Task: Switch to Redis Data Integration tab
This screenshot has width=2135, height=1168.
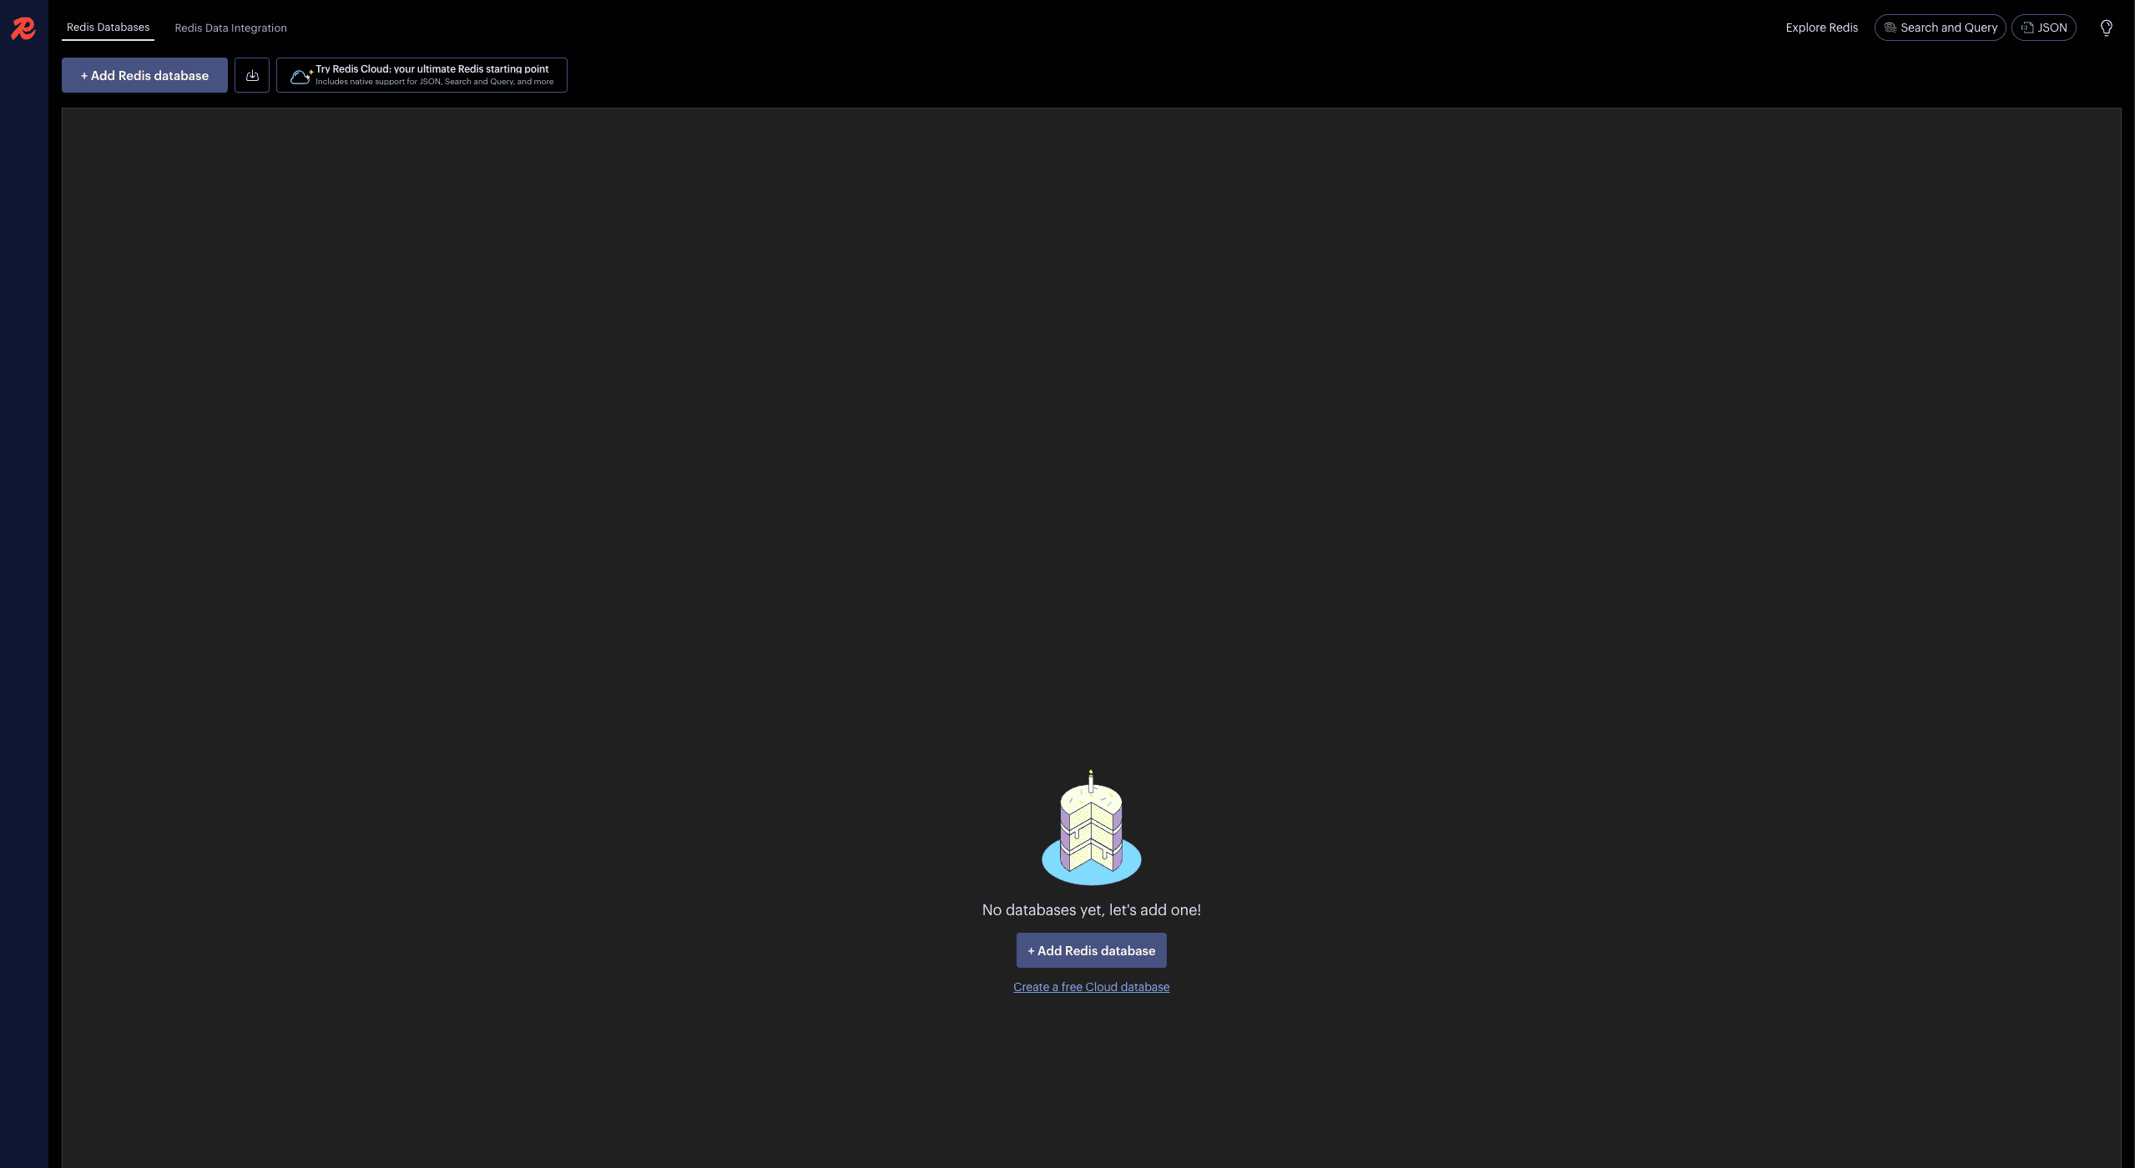Action: pyautogui.click(x=230, y=28)
